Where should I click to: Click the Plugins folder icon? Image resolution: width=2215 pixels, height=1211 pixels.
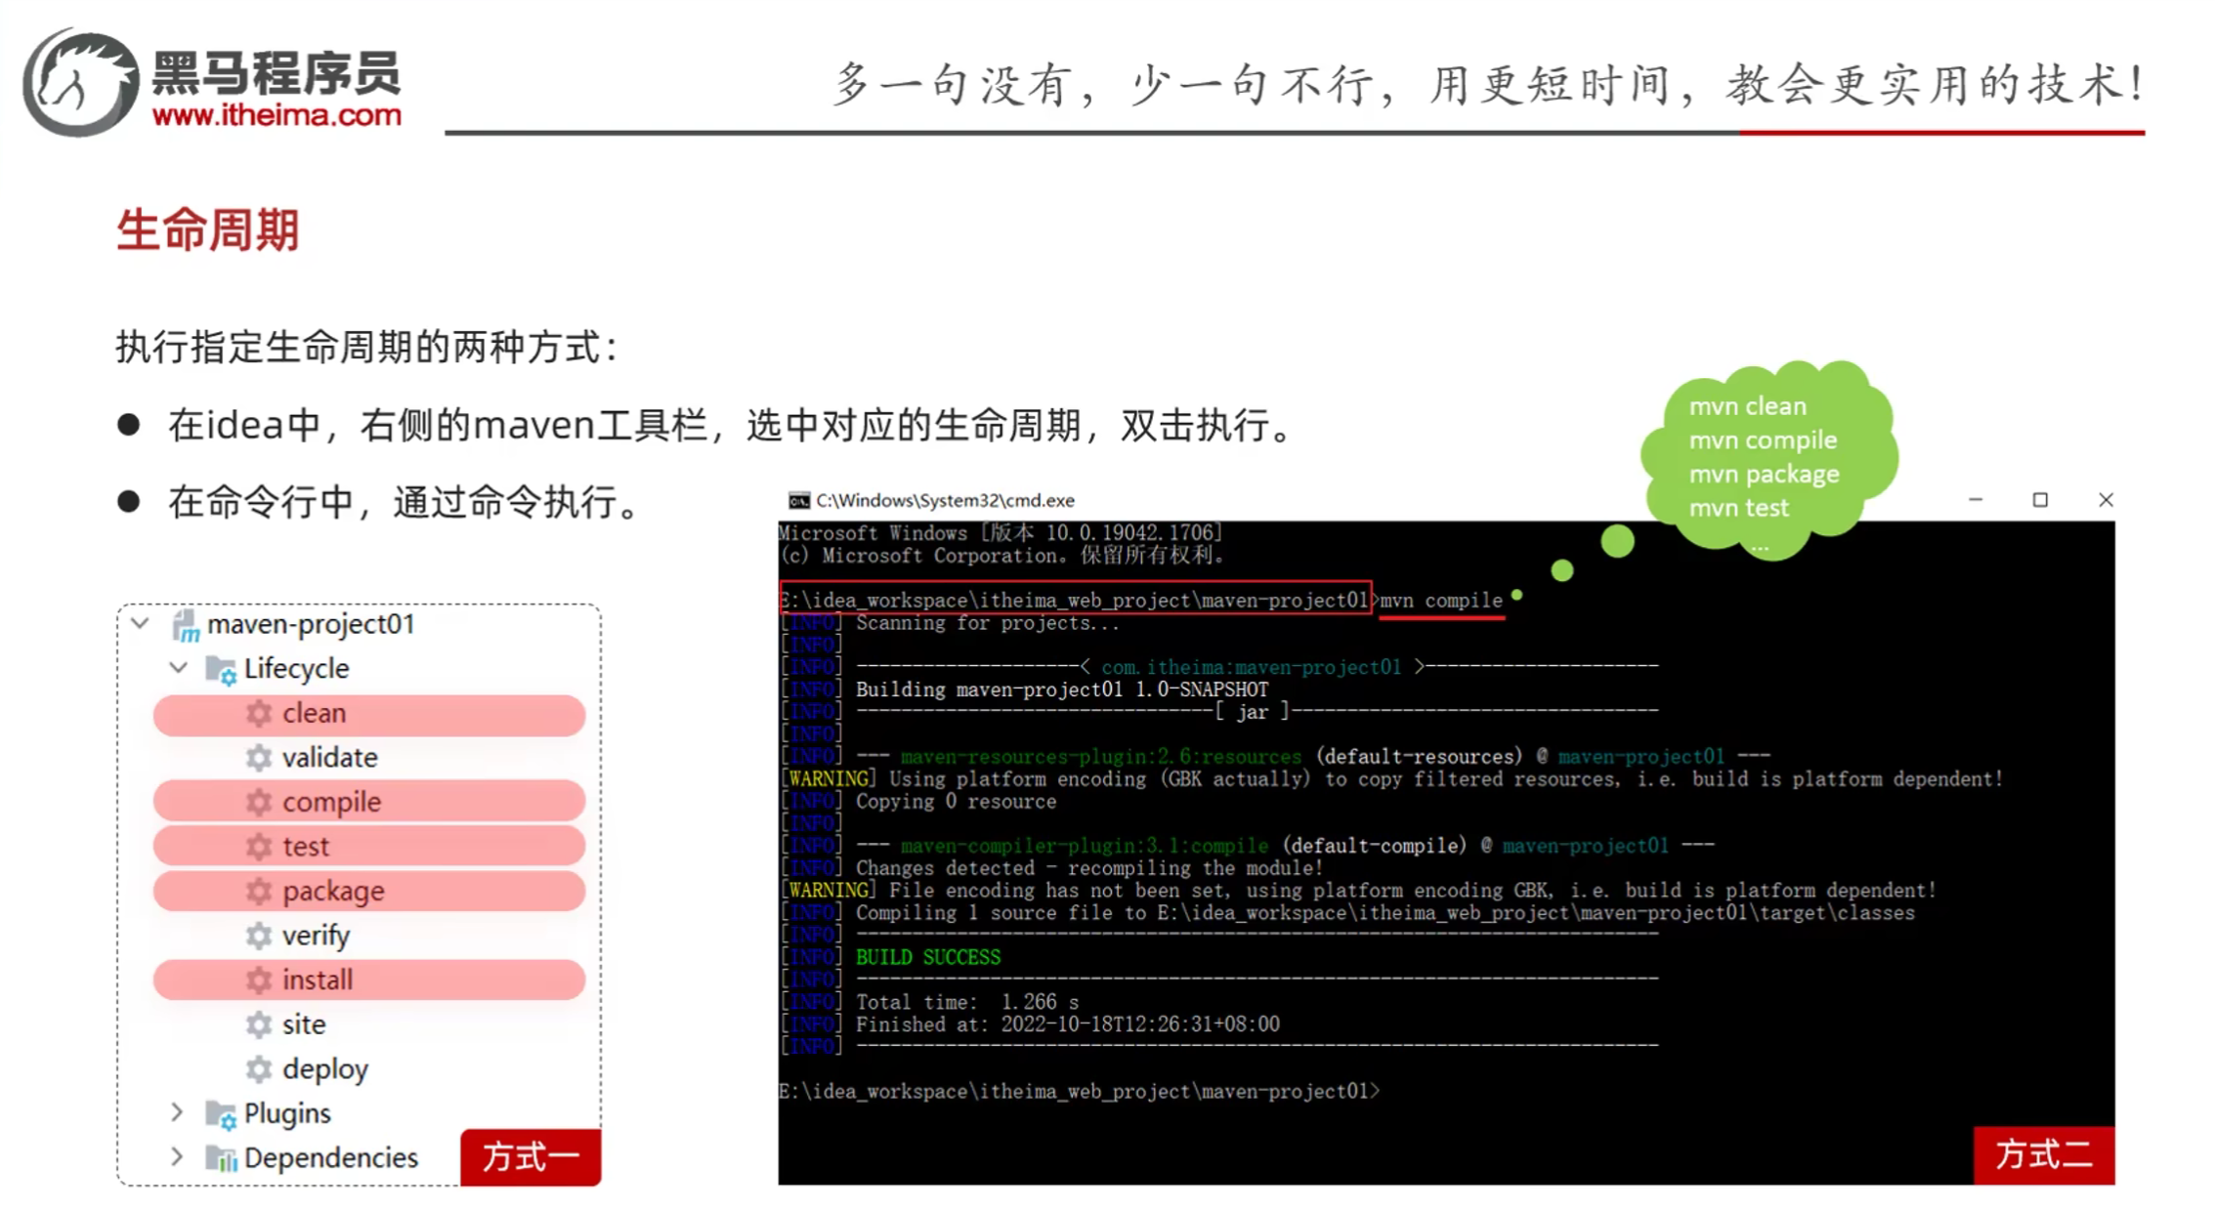coord(221,1114)
